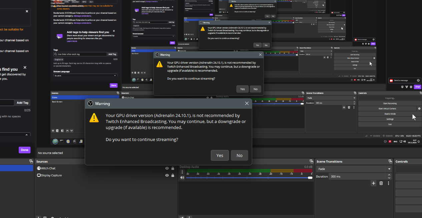
Task: Click emoji icon beside 'Send a message' in preview
Action: [x=418, y=80]
